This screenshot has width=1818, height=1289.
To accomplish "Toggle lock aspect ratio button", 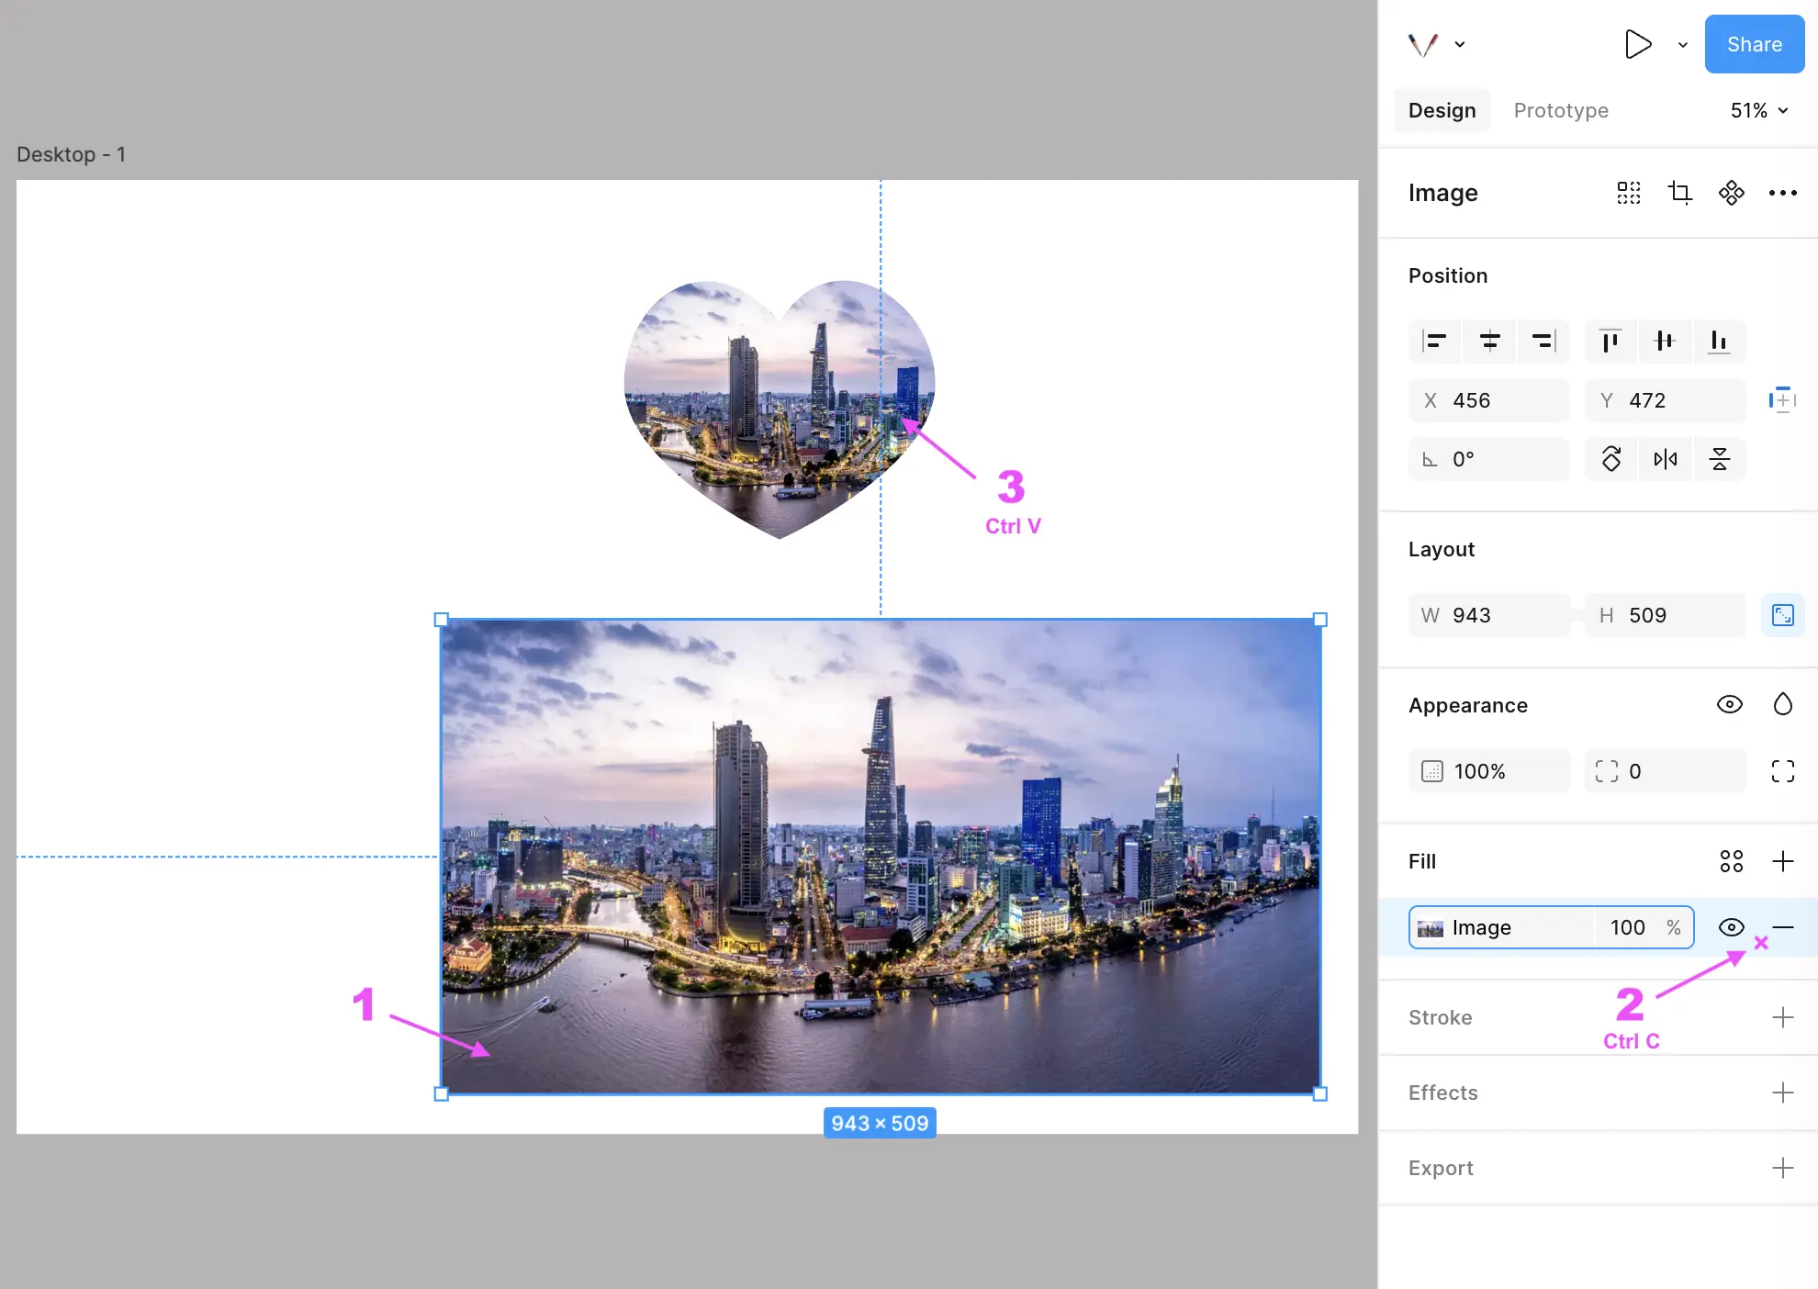I will [1782, 615].
